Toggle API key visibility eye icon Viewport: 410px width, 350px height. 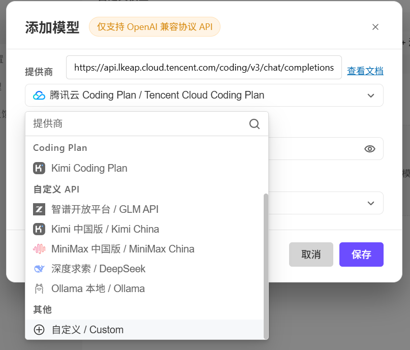[x=369, y=149]
